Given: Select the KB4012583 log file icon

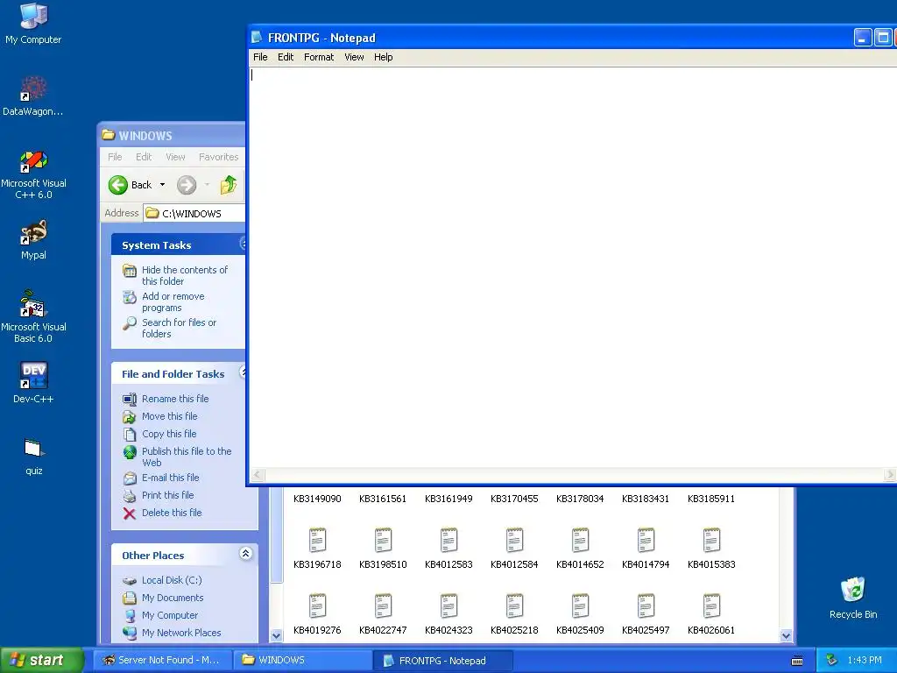Looking at the screenshot, I should [448, 541].
